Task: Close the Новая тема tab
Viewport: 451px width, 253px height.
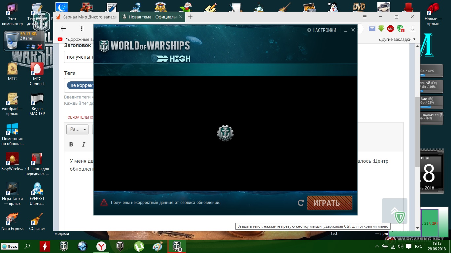Action: [181, 17]
